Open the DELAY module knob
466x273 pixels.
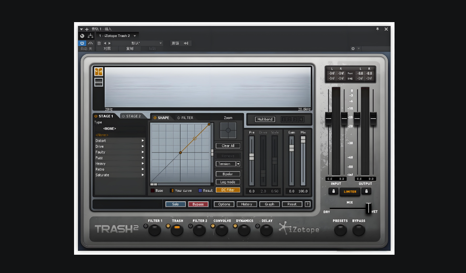point(266,230)
